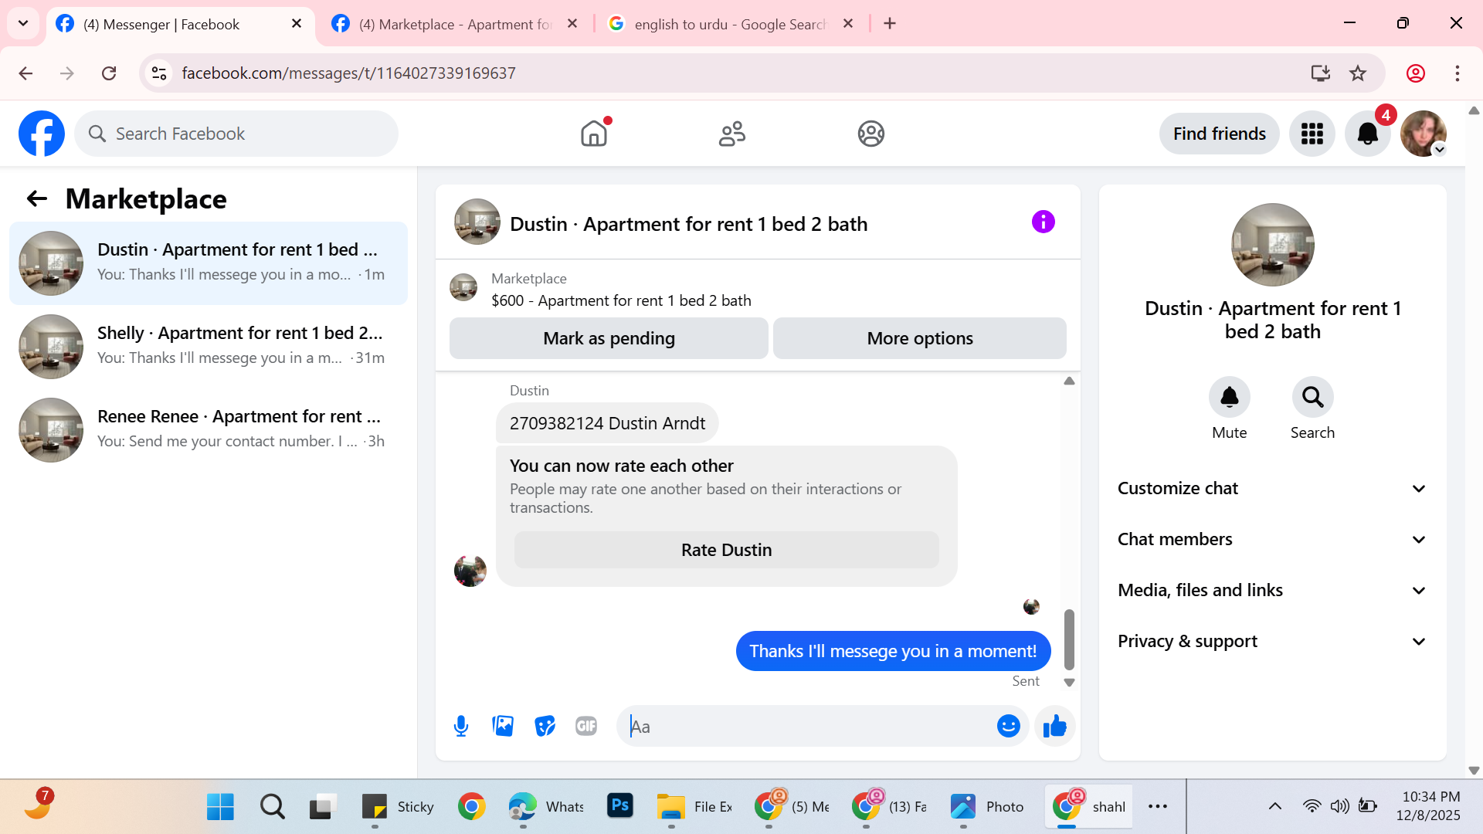Close the english to urdu tab
The height and width of the screenshot is (834, 1483).
[x=848, y=24]
